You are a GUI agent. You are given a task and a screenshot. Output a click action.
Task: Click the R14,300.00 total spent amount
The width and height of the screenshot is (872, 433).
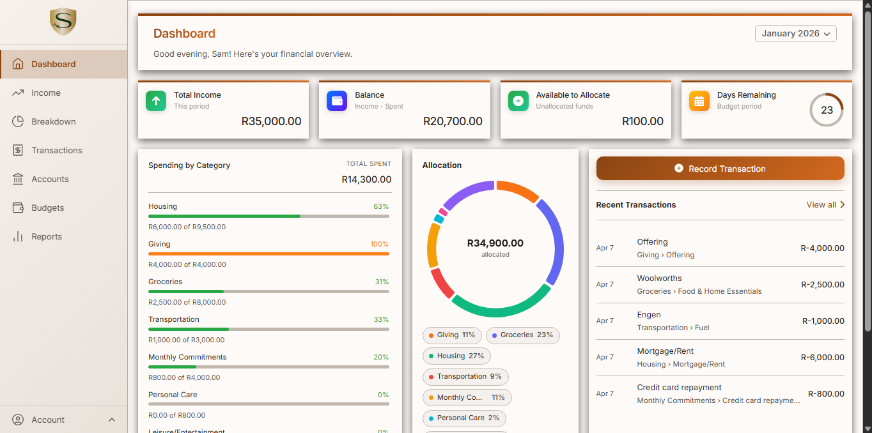click(x=366, y=179)
